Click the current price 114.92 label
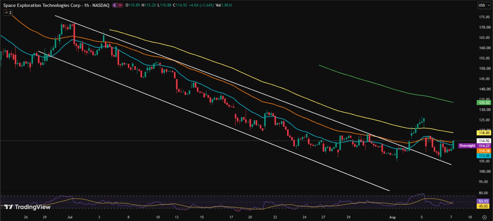Image resolution: width=493 pixels, height=221 pixels. [484, 141]
